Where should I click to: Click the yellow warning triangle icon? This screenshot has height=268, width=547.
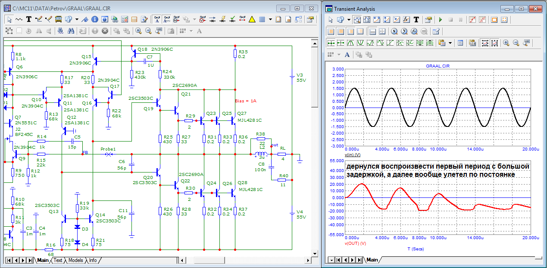(252, 19)
